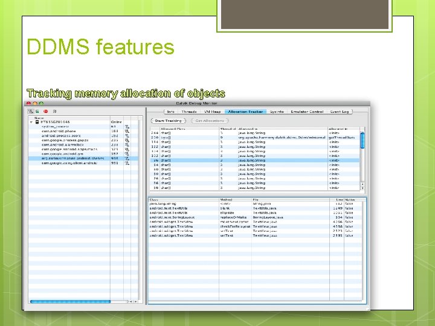Click the Allocated Class column header
435x326 pixels.
[x=190, y=129]
